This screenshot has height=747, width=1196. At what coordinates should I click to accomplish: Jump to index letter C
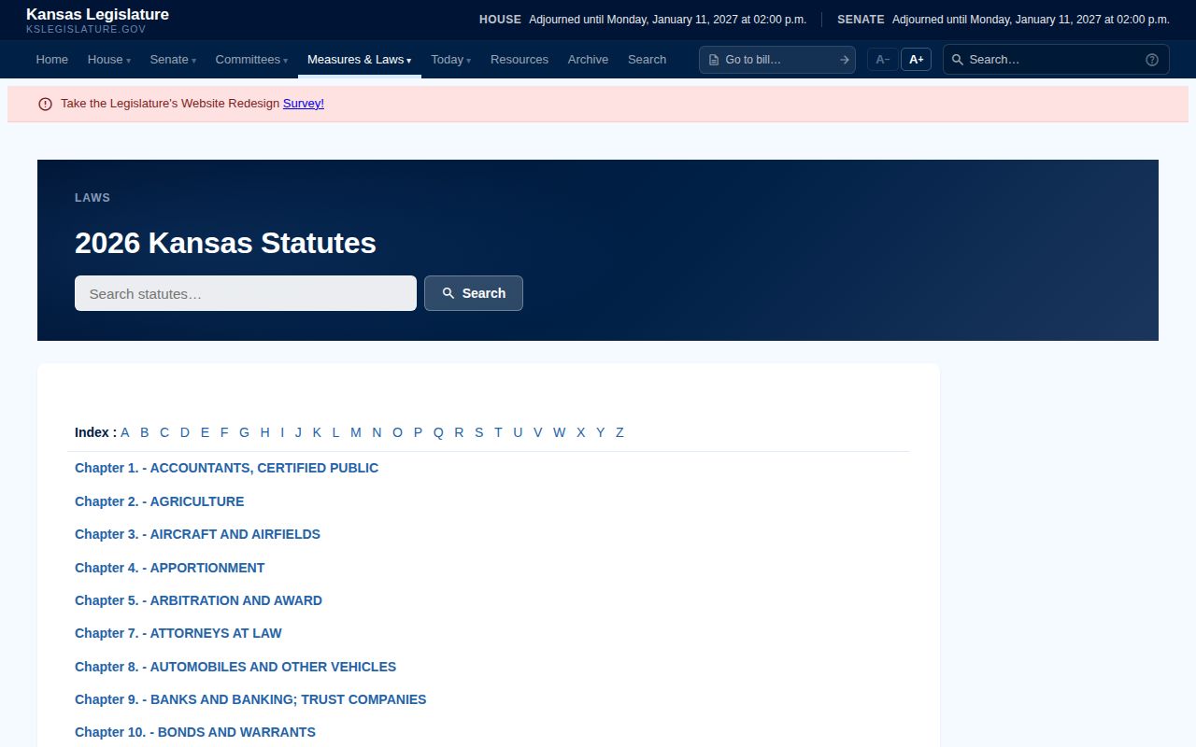164,432
